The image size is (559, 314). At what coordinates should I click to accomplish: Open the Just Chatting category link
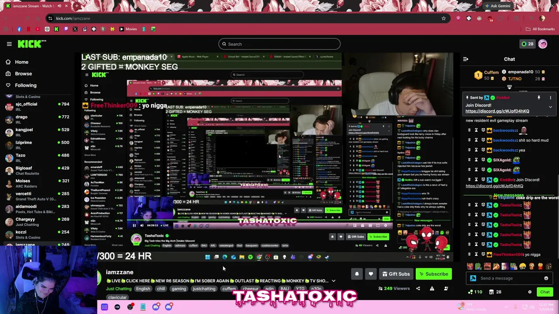pos(118,289)
